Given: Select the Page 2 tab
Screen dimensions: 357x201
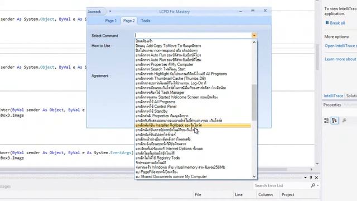Looking at the screenshot, I should point(129,21).
